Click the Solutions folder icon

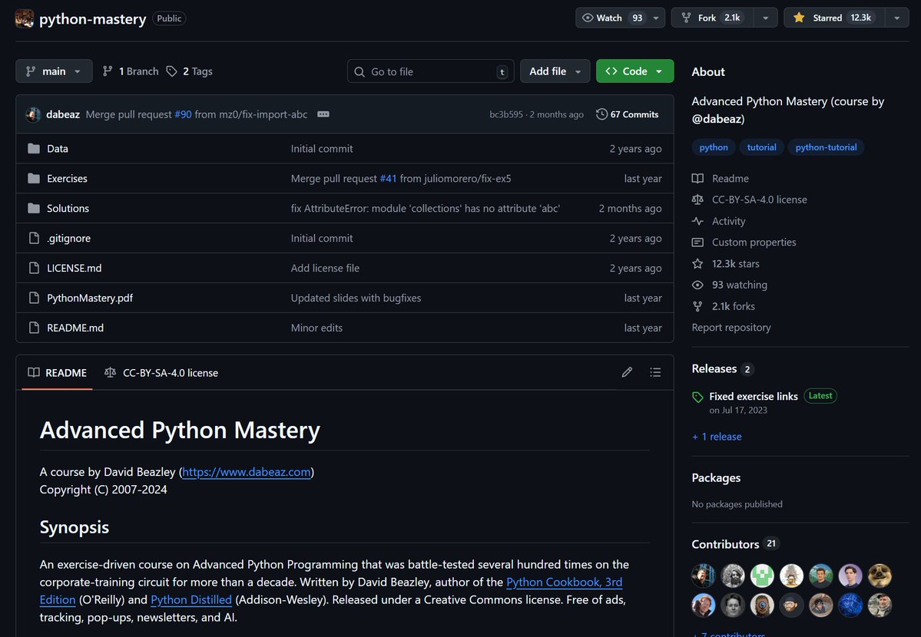[x=34, y=209]
